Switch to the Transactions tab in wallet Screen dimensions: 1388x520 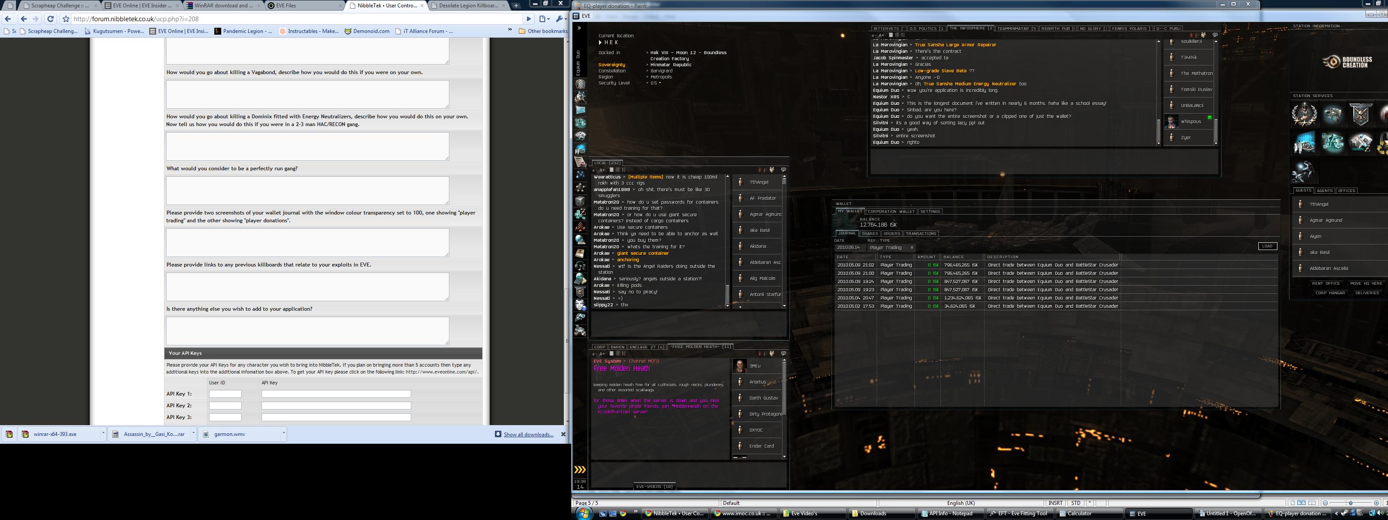[x=920, y=234]
